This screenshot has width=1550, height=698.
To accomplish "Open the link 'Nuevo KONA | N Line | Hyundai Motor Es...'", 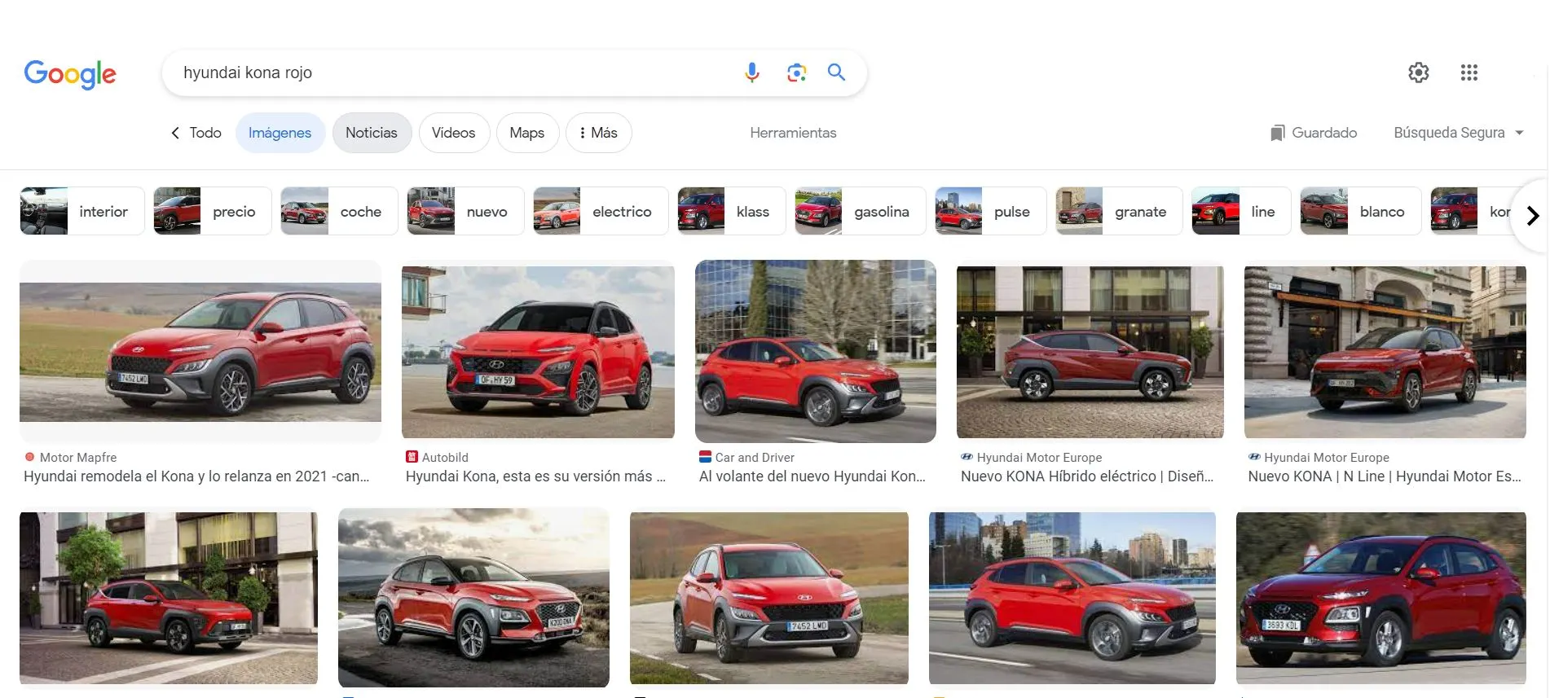I will [1385, 476].
